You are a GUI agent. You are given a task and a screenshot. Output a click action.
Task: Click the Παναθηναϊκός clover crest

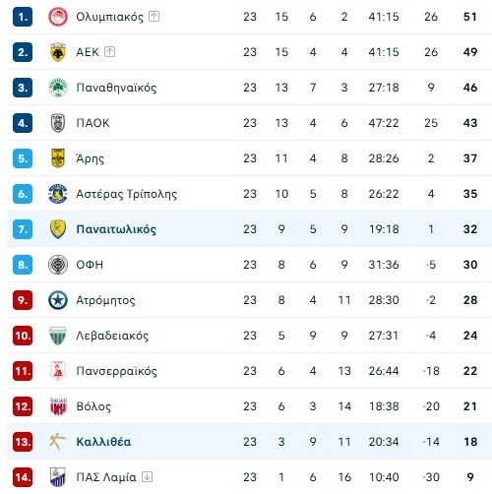[x=58, y=88]
